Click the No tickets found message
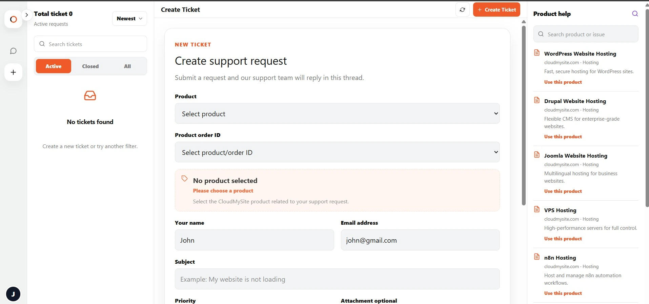Image resolution: width=649 pixels, height=304 pixels. (90, 122)
